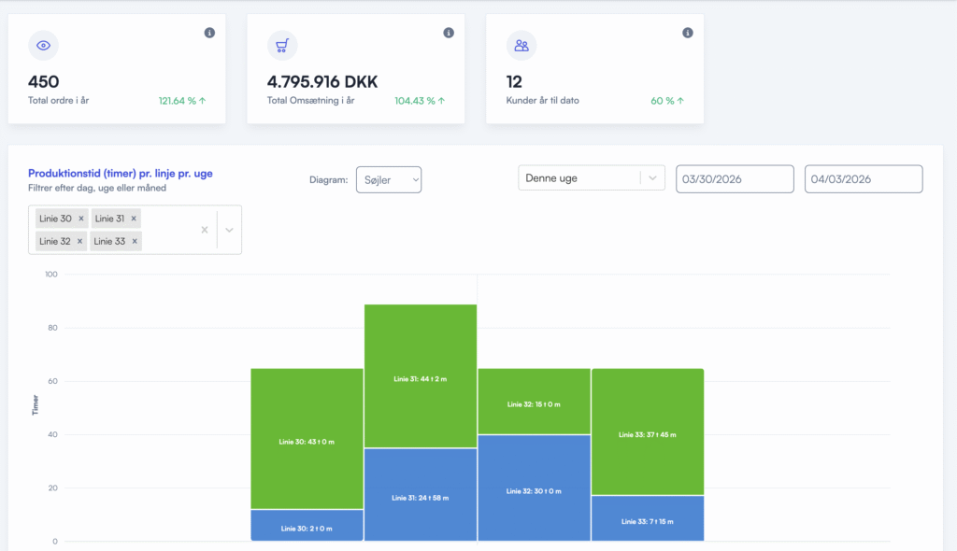This screenshot has width=957, height=551.
Task: Remove Linie 30 tag from filter
Action: [x=81, y=219]
